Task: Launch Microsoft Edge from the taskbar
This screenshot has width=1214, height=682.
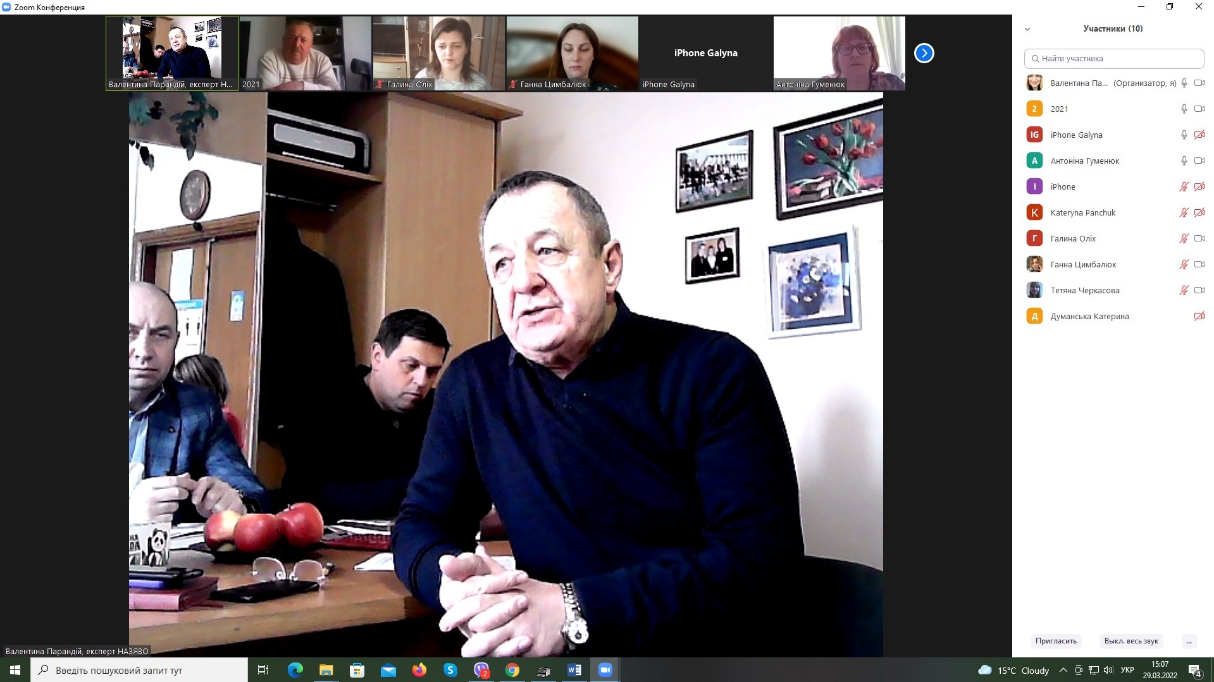Action: [x=295, y=670]
